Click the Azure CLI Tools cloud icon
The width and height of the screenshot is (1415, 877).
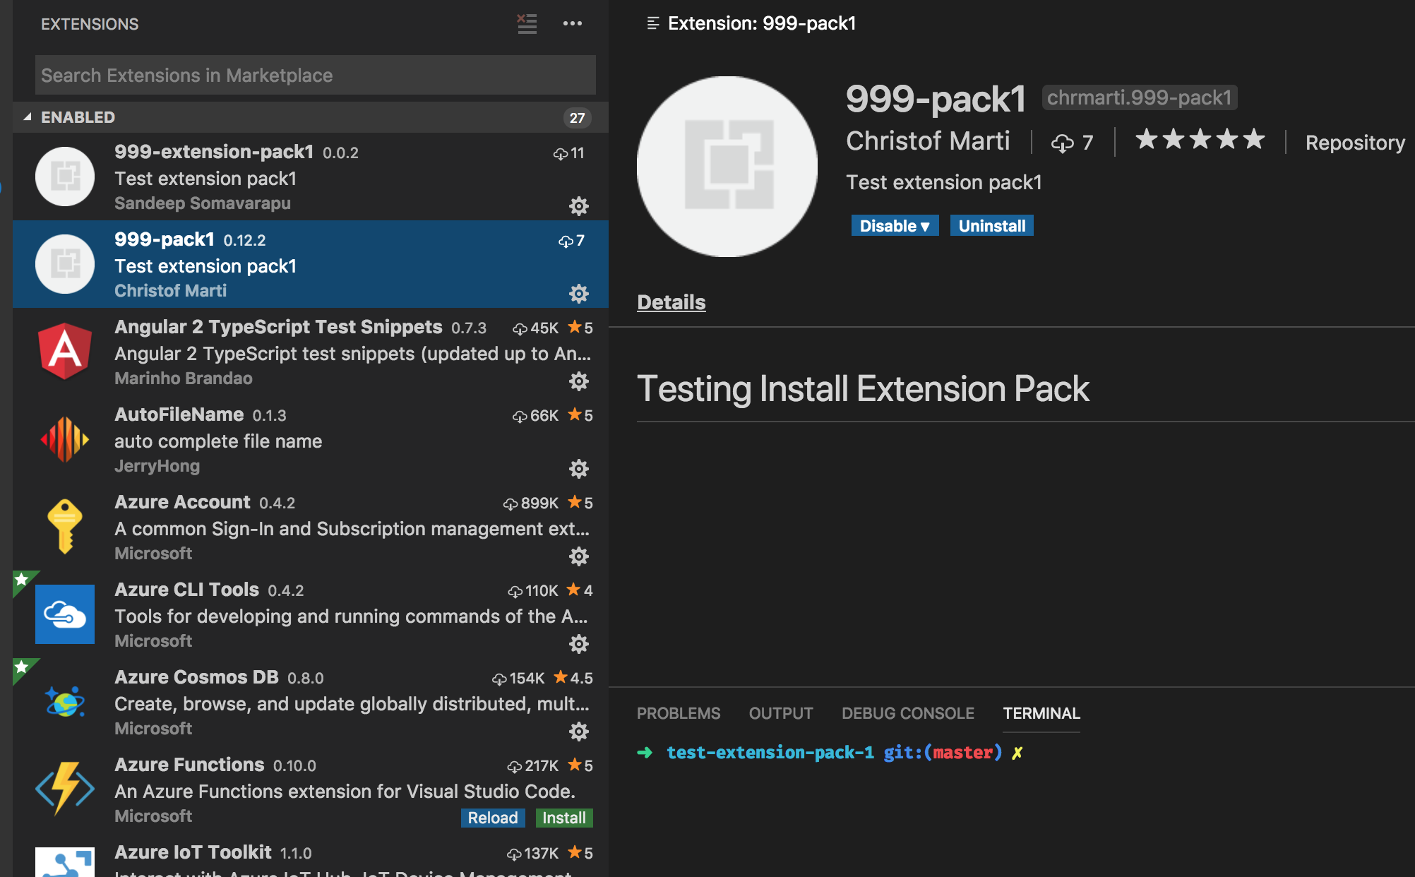(65, 614)
